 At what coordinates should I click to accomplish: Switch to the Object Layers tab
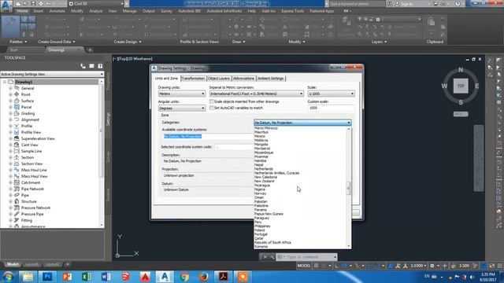[x=219, y=79]
